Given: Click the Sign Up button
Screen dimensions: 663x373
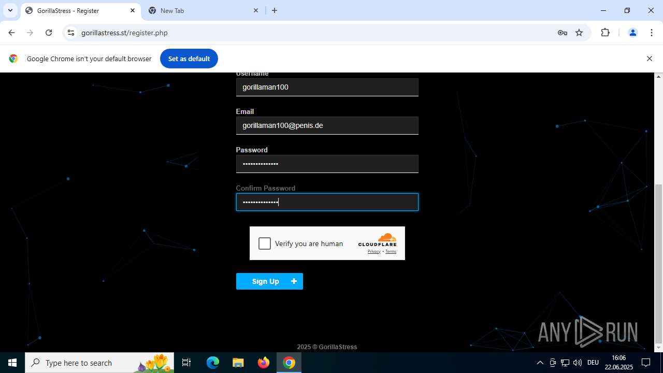Looking at the screenshot, I should tap(269, 281).
